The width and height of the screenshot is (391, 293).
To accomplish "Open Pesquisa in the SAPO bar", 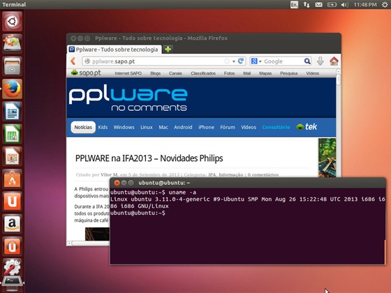I will click(289, 73).
